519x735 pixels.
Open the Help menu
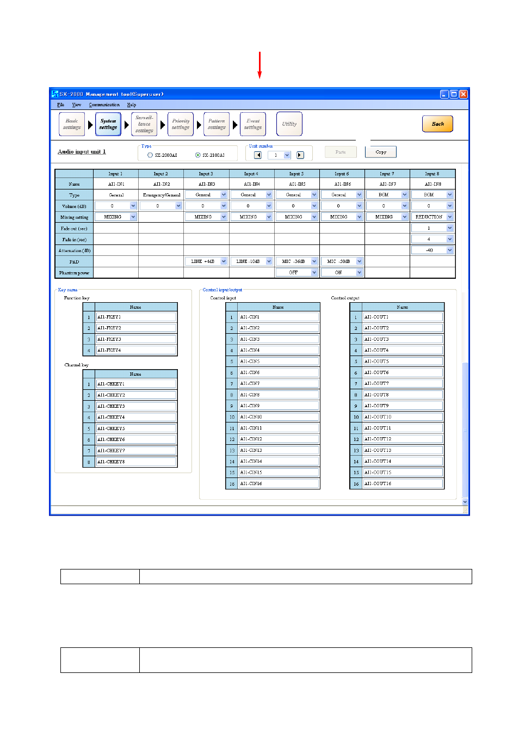click(132, 105)
